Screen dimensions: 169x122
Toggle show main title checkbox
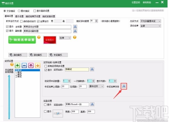click(7, 26)
